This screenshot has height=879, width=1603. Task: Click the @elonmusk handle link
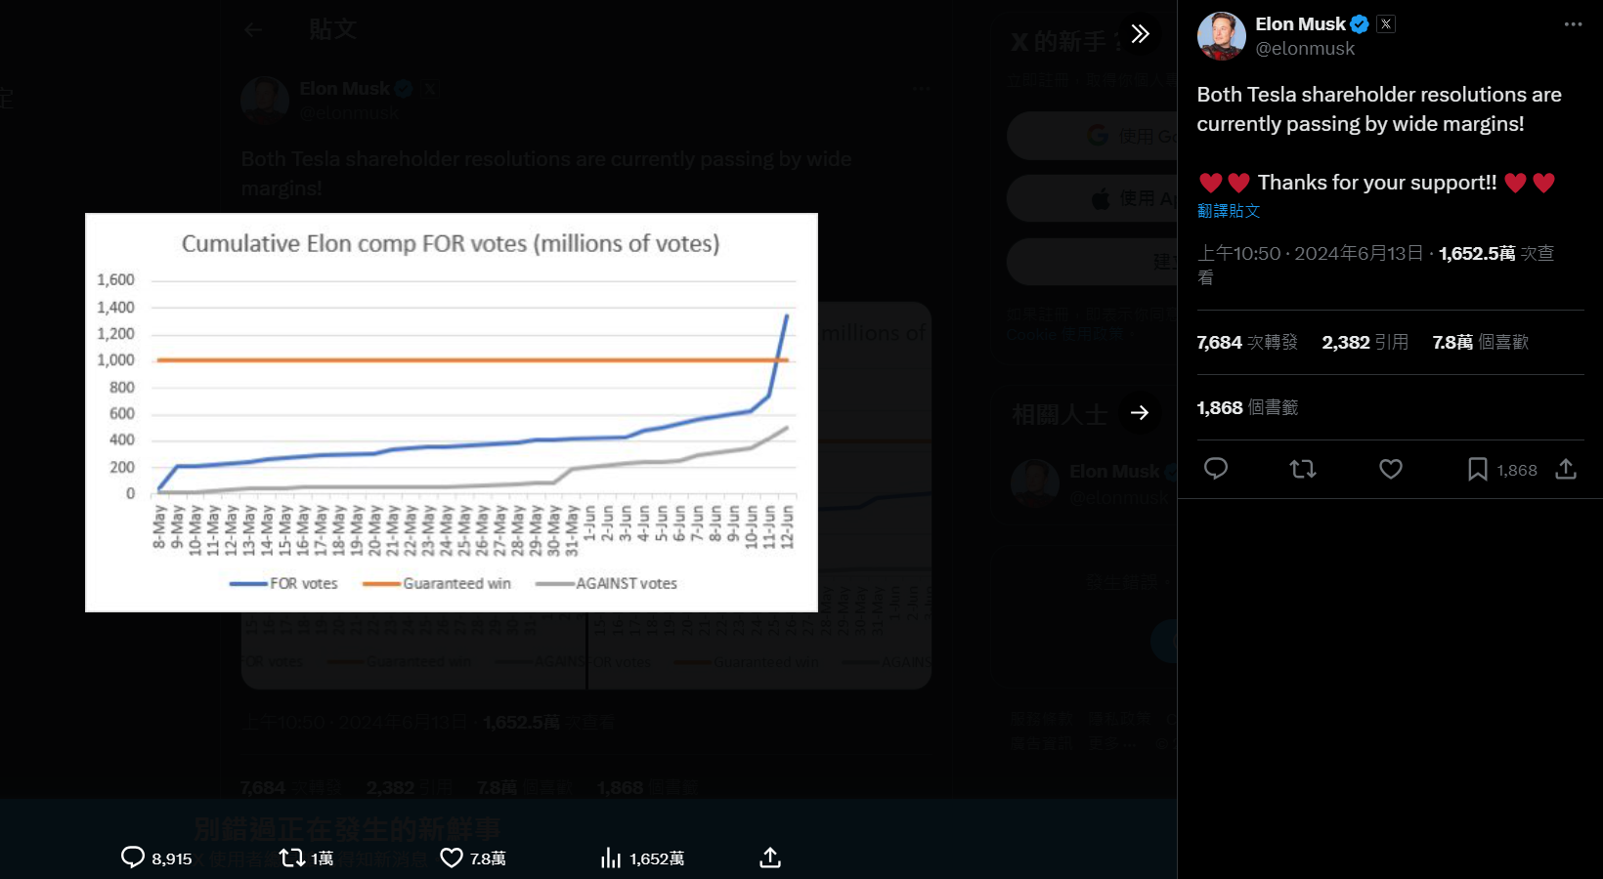[x=1305, y=49]
